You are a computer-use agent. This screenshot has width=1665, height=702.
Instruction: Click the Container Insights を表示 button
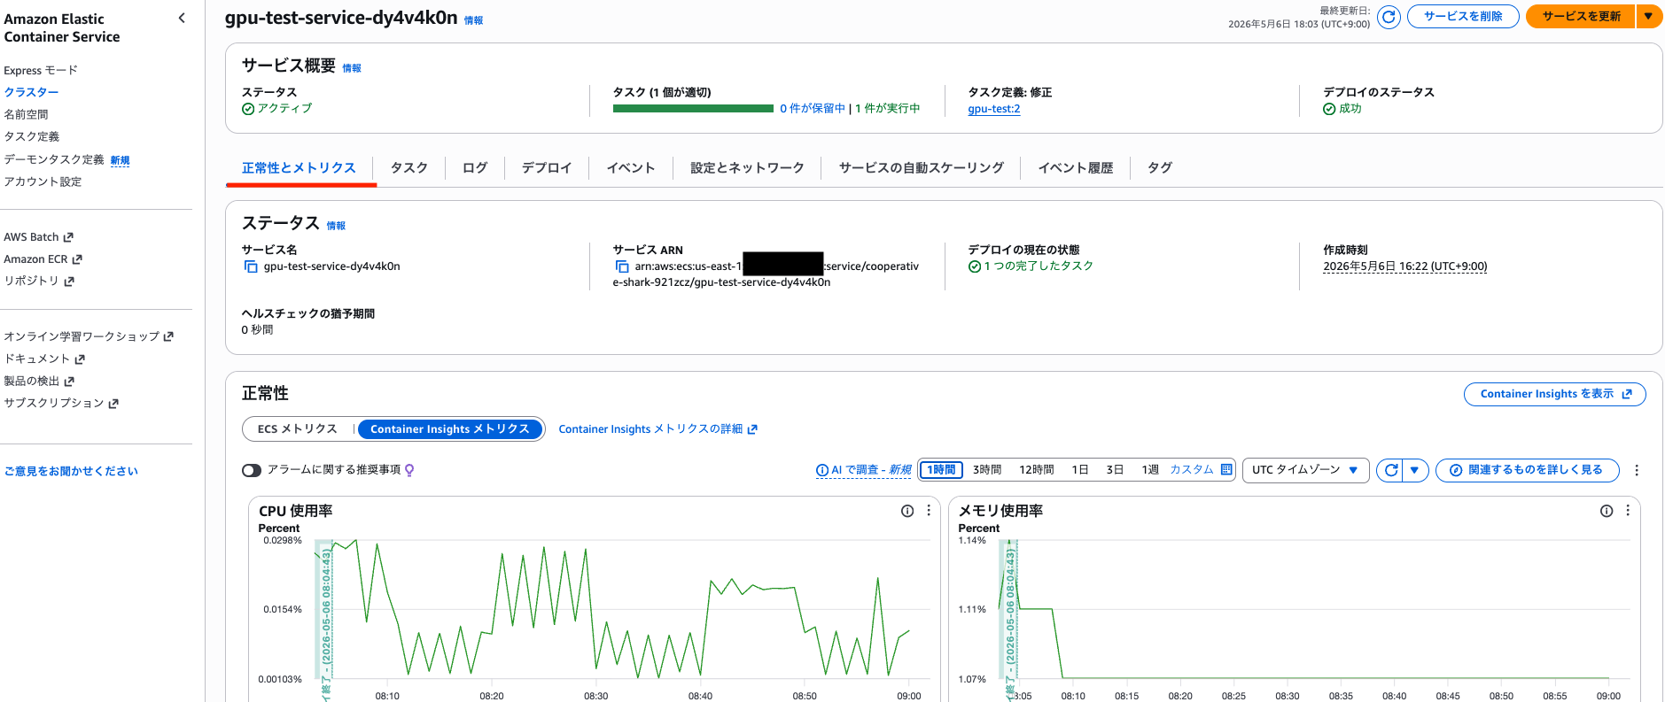(1554, 394)
